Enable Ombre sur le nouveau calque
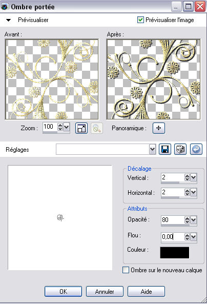Viewport: 207px width, 304px height. point(126,270)
